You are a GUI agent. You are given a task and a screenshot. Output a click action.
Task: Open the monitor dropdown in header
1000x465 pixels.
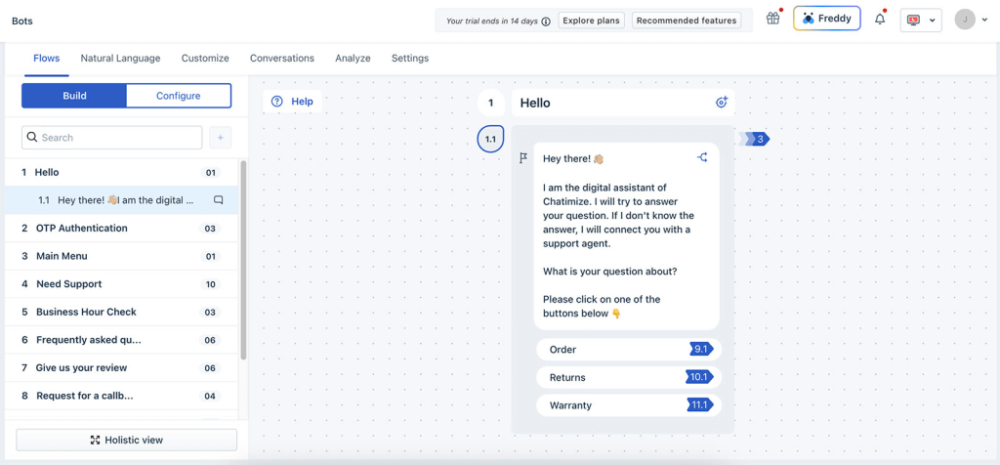pos(921,20)
